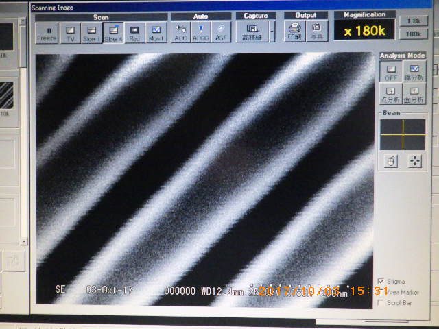Switch to Slow 1 scan speed
The height and width of the screenshot is (329, 439).
91,33
